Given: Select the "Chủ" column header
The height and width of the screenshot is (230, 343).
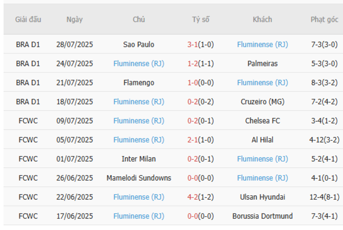Looking at the screenshot, I should (x=139, y=20).
